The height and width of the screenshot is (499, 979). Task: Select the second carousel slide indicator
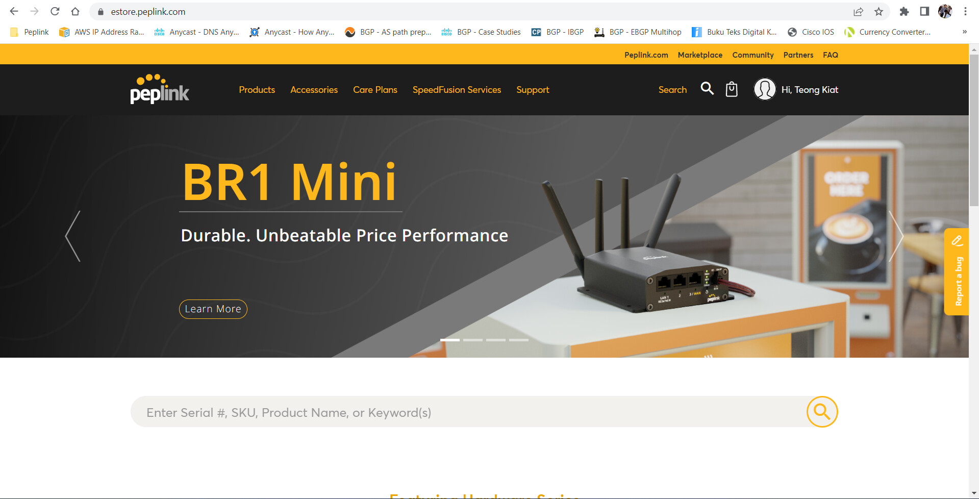[473, 340]
